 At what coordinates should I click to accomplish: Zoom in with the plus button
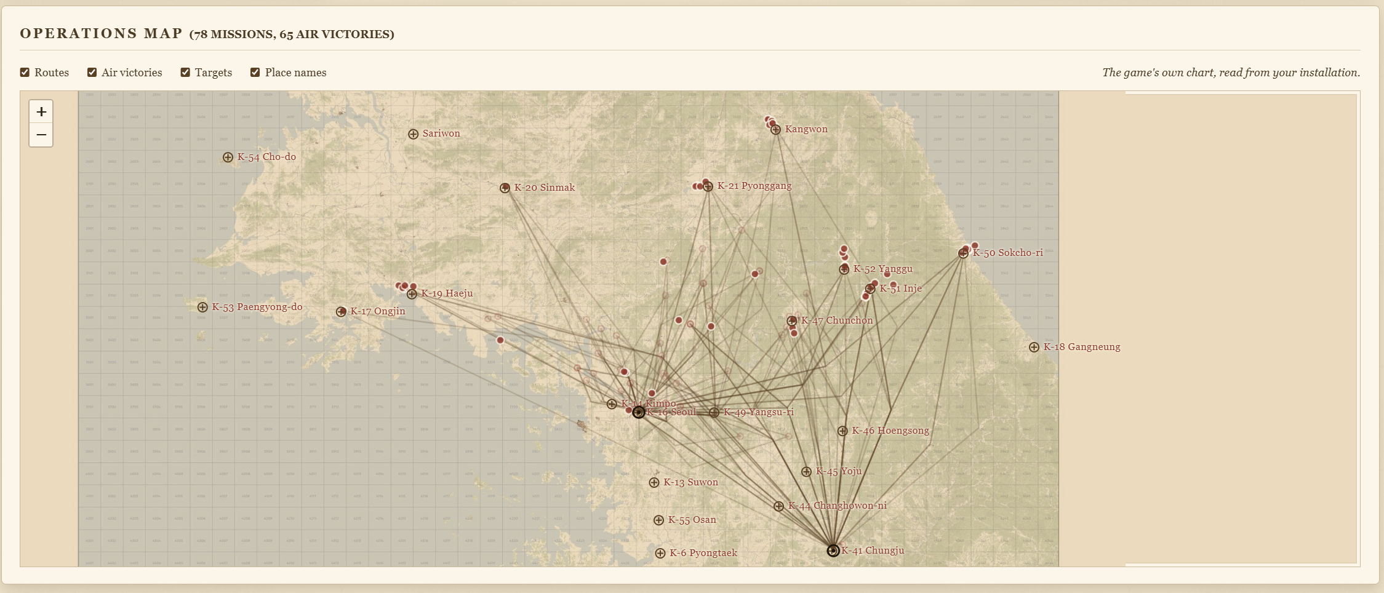click(x=41, y=112)
